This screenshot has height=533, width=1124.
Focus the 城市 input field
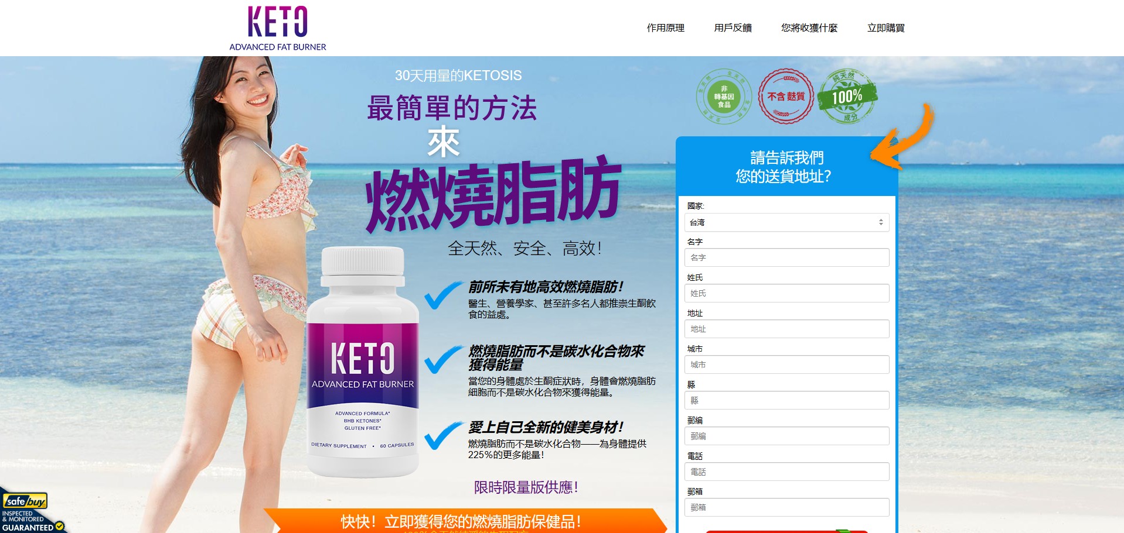pyautogui.click(x=786, y=364)
